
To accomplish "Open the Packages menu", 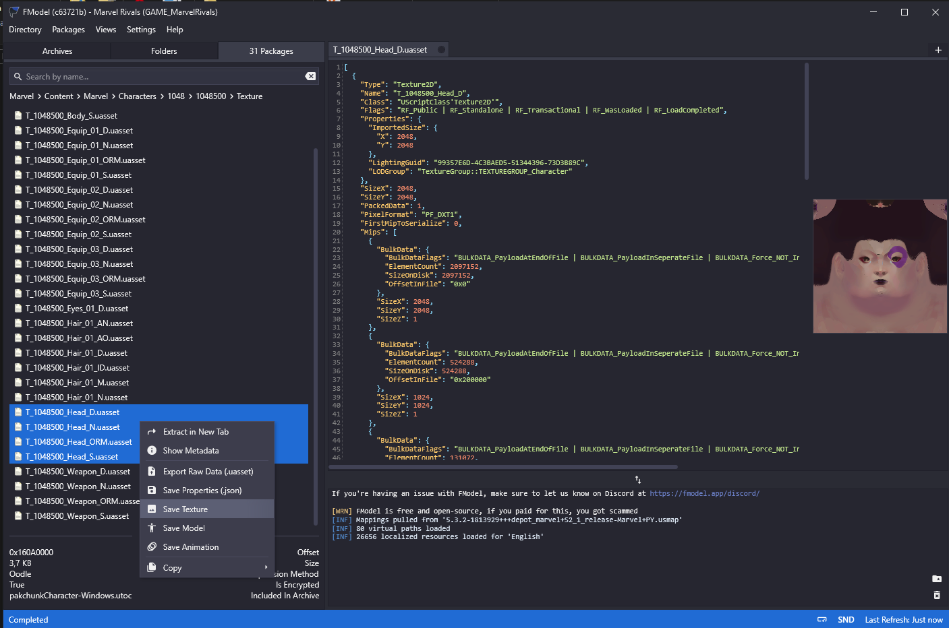I will pyautogui.click(x=68, y=30).
